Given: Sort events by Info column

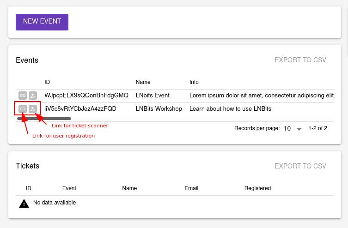Looking at the screenshot, I should tap(194, 82).
